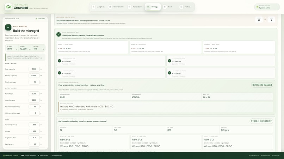Viewport: 284px width, 159px height.
Task: Click the Solar & Battery section label
Action: (11, 64)
